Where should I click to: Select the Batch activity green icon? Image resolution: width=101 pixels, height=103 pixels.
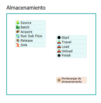click(18, 27)
